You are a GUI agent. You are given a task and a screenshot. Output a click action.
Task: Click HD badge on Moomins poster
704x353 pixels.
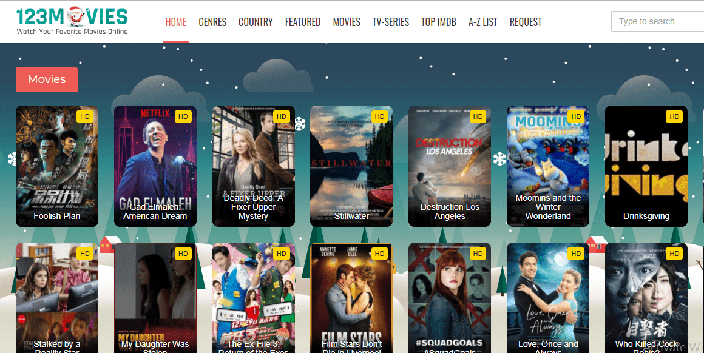(x=576, y=116)
